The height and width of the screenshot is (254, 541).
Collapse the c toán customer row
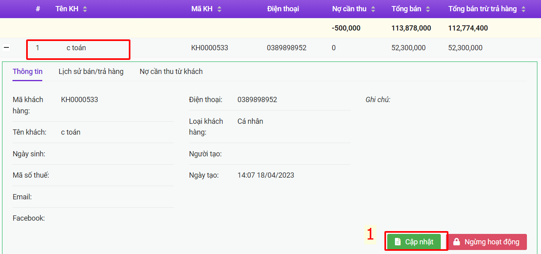point(6,48)
